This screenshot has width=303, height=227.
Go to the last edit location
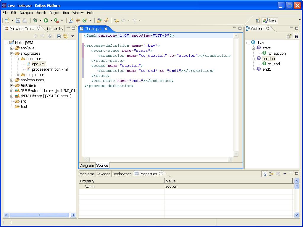tap(117, 20)
